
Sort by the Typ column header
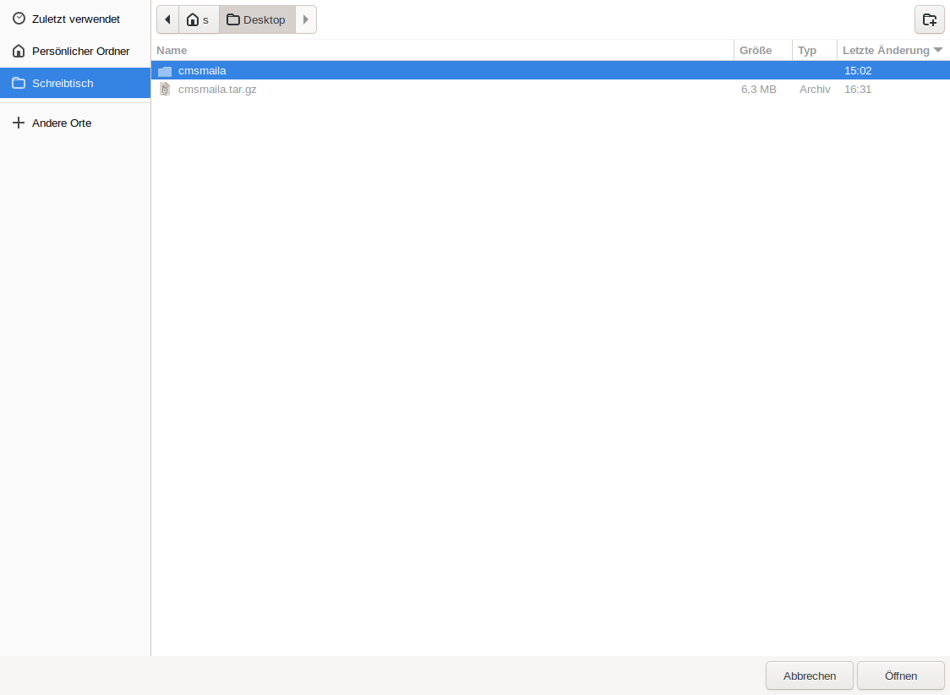[807, 51]
